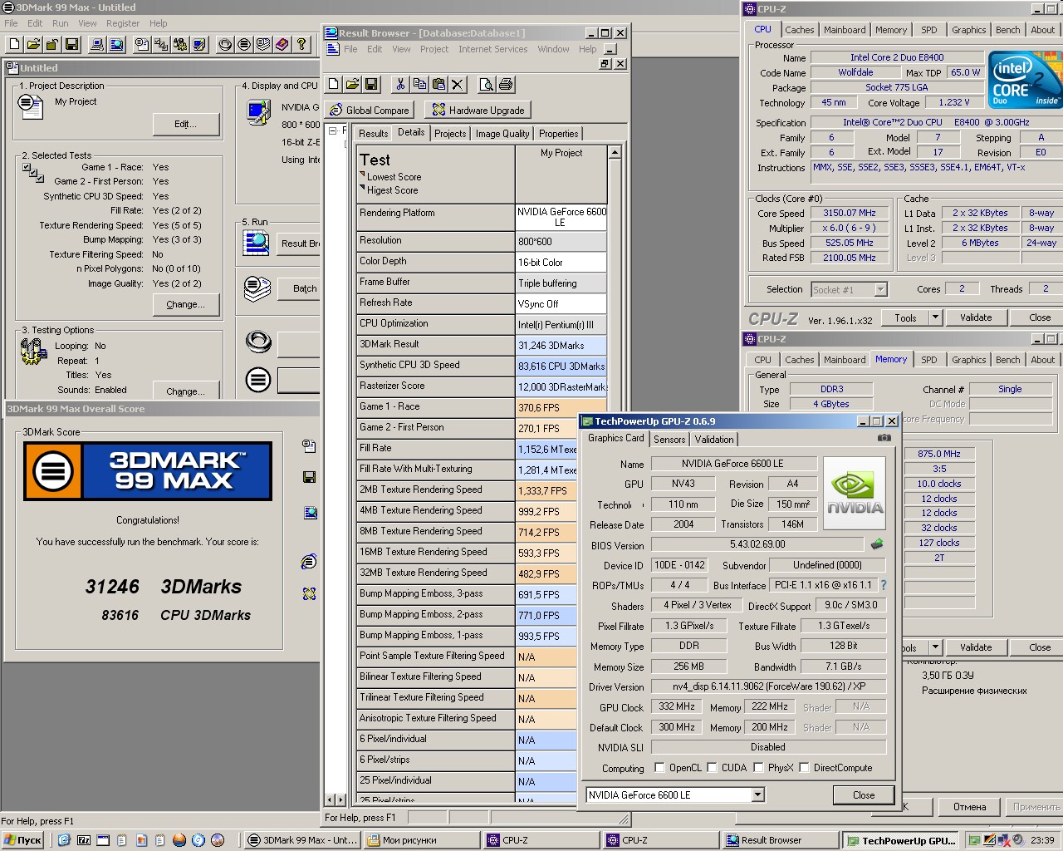
Task: Click the Print icon in Result Browser toolbar
Action: point(506,84)
